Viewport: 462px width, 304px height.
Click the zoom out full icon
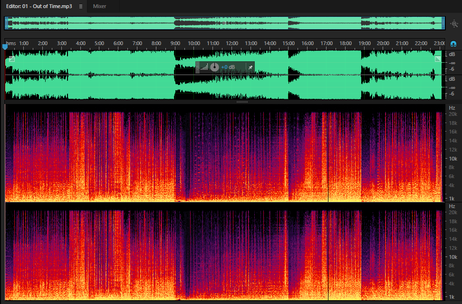454,24
